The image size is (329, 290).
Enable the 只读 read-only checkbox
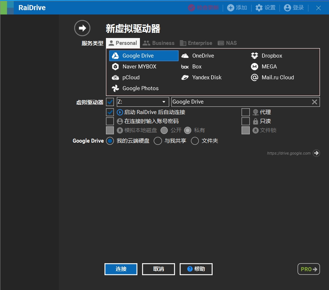(x=245, y=121)
